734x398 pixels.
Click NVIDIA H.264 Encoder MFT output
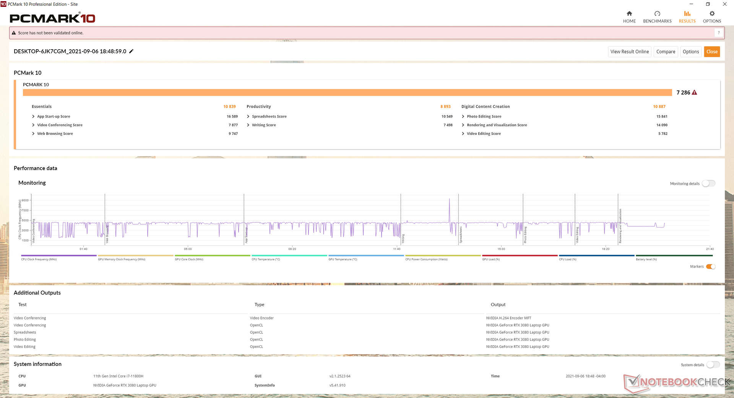point(508,318)
